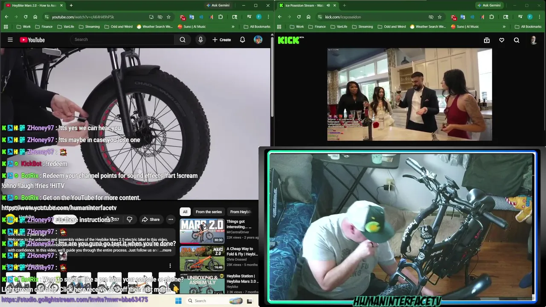Image resolution: width=546 pixels, height=307 pixels.
Task: Open Kick following heart icon
Action: point(502,40)
